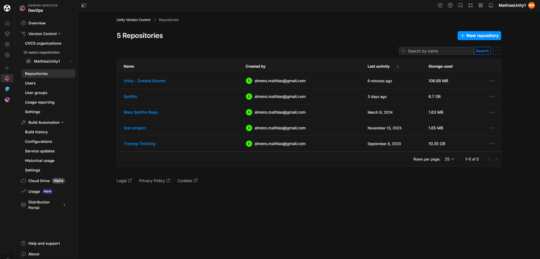Open the Treetop Trekking repository link
540x259 pixels.
click(x=139, y=144)
